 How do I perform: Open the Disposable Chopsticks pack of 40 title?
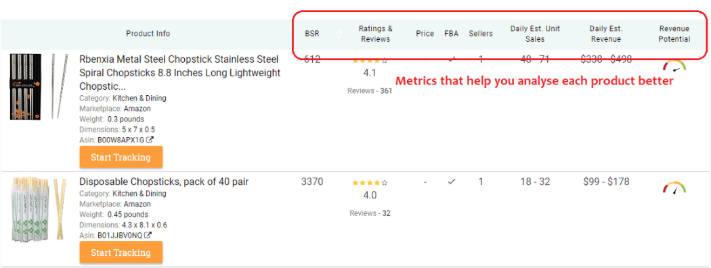pyautogui.click(x=164, y=182)
